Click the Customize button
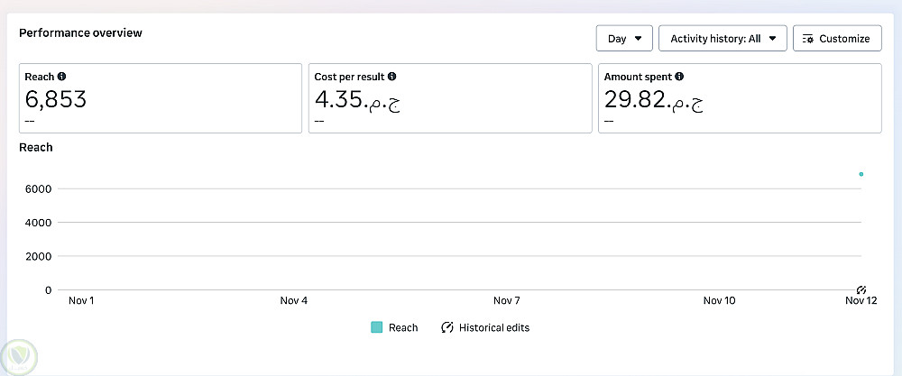Screen dimensions: 902x376 [x=836, y=39]
